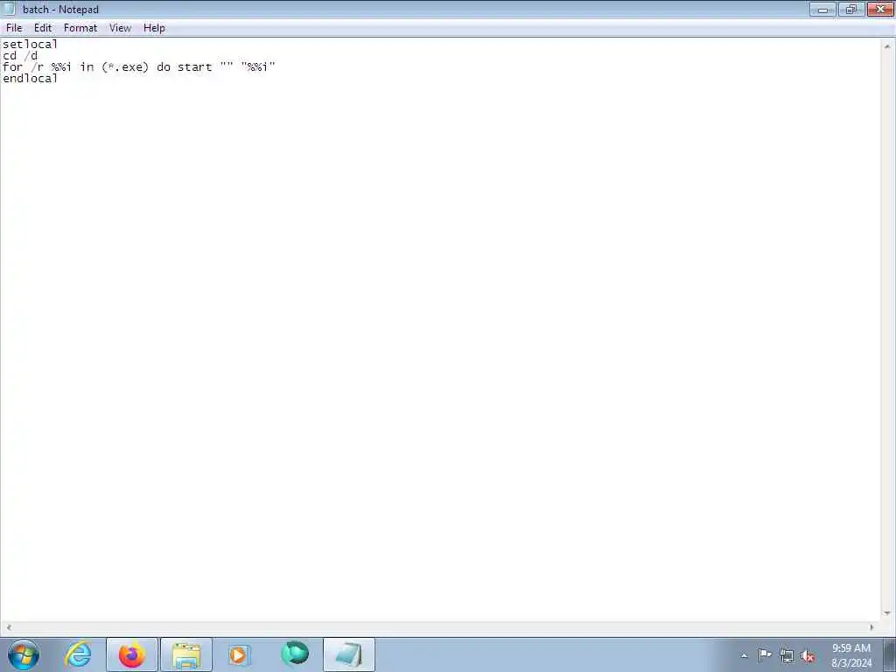The height and width of the screenshot is (672, 896).
Task: Close the Notepad window
Action: point(880,9)
